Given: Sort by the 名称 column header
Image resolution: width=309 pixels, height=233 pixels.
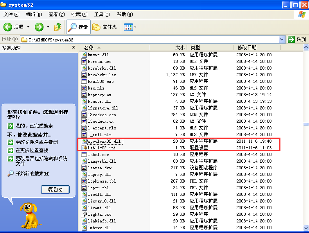Looking at the screenshot, I should click(115, 47).
